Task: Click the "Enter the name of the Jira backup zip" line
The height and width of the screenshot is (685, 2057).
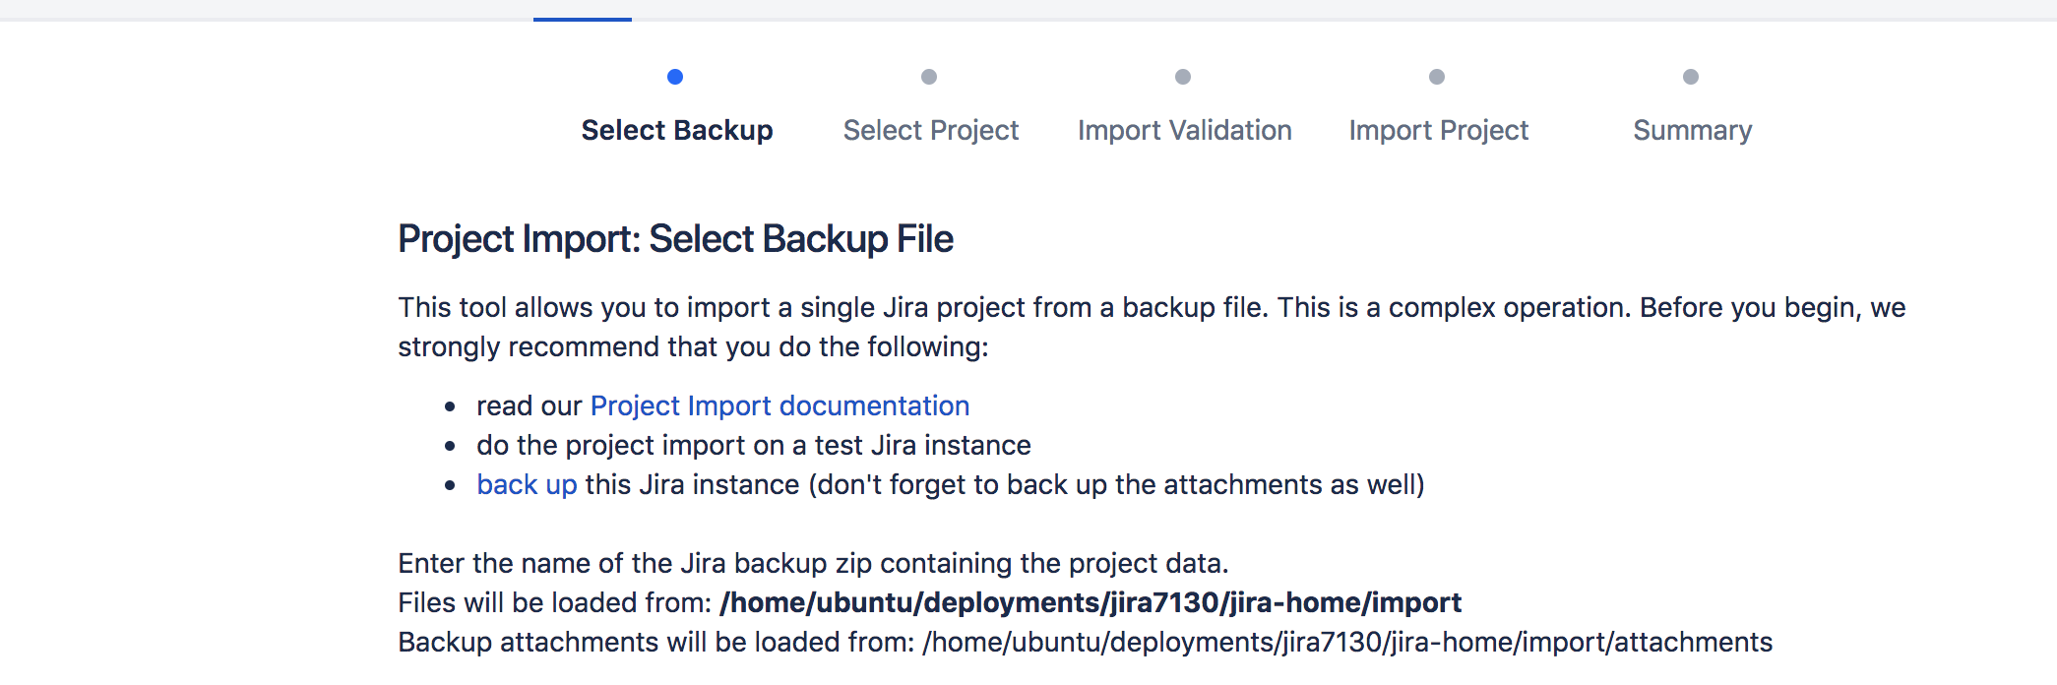Action: click(x=813, y=563)
